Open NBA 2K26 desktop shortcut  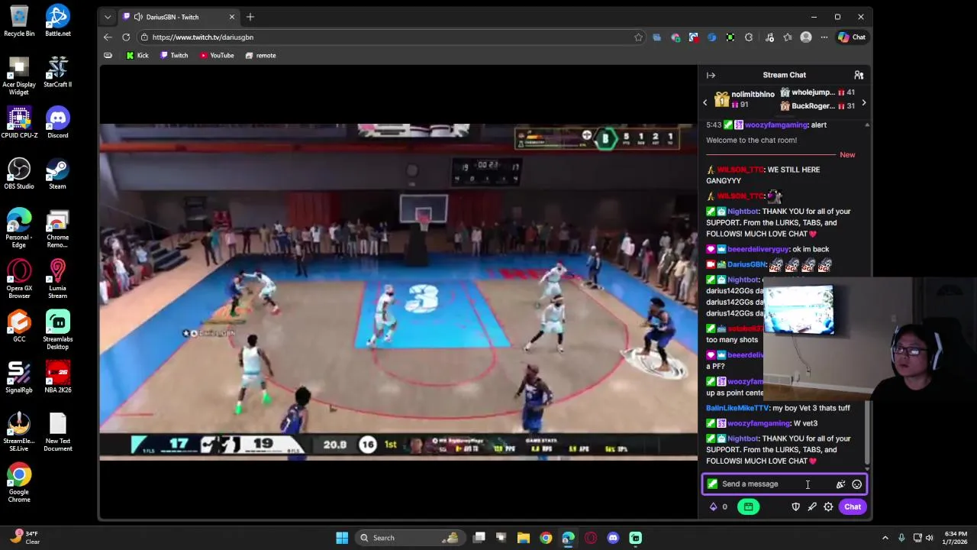tap(57, 377)
